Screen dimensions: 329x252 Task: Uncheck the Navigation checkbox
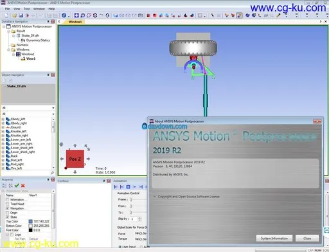(x=8, y=208)
